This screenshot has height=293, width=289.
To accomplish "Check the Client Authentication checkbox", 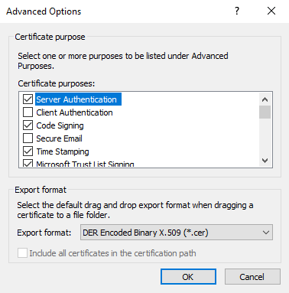I will pyautogui.click(x=28, y=112).
